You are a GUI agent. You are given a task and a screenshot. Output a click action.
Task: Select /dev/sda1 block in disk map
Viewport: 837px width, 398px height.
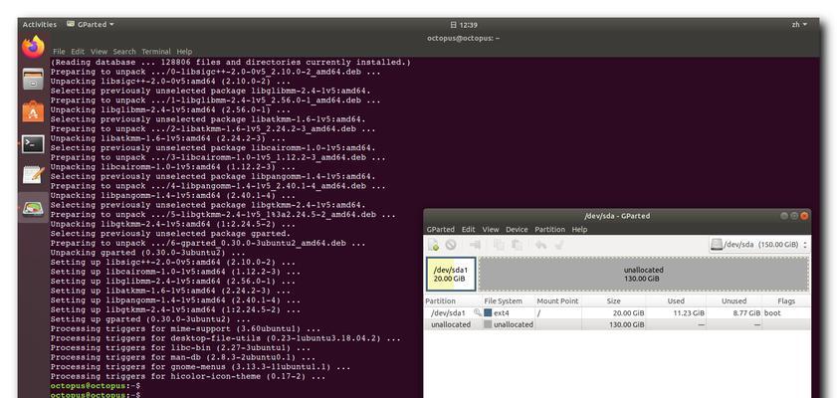pyautogui.click(x=451, y=275)
